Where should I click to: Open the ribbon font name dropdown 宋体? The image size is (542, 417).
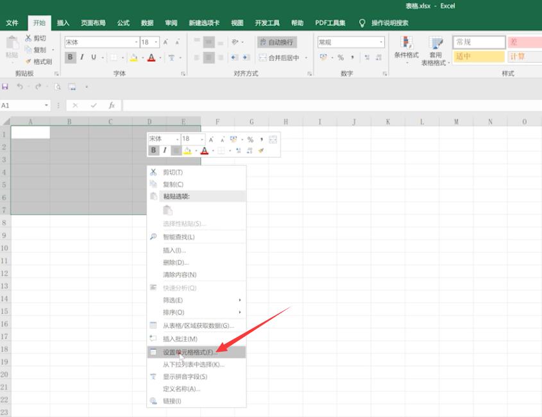point(136,42)
